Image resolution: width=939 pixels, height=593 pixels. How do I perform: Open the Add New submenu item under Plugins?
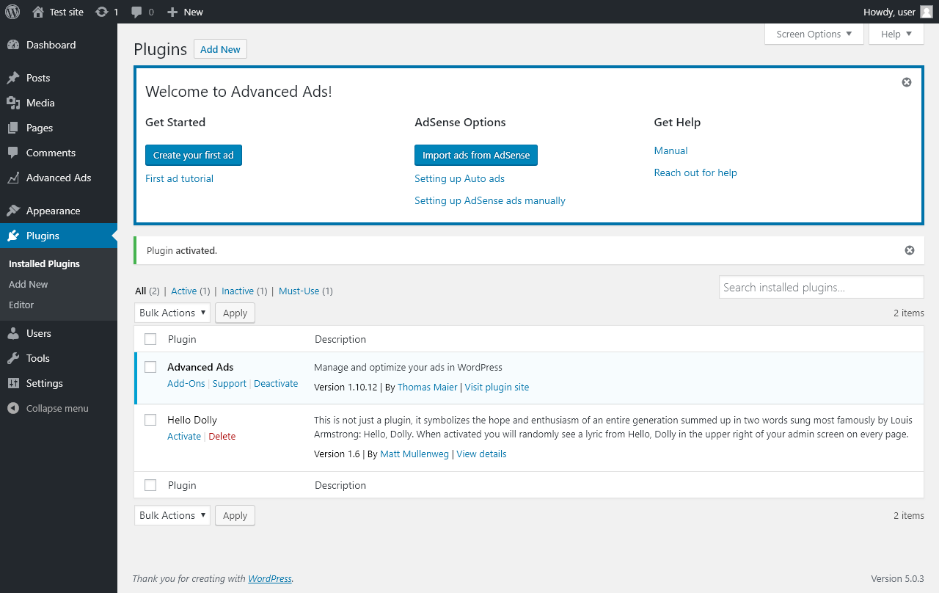click(29, 284)
